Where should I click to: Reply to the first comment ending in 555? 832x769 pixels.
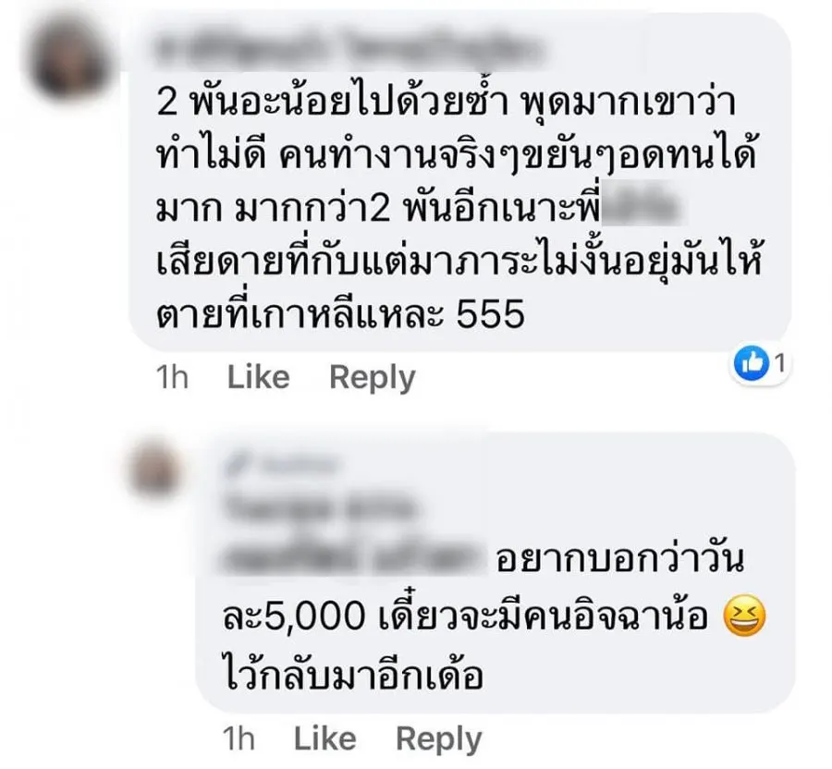[373, 378]
